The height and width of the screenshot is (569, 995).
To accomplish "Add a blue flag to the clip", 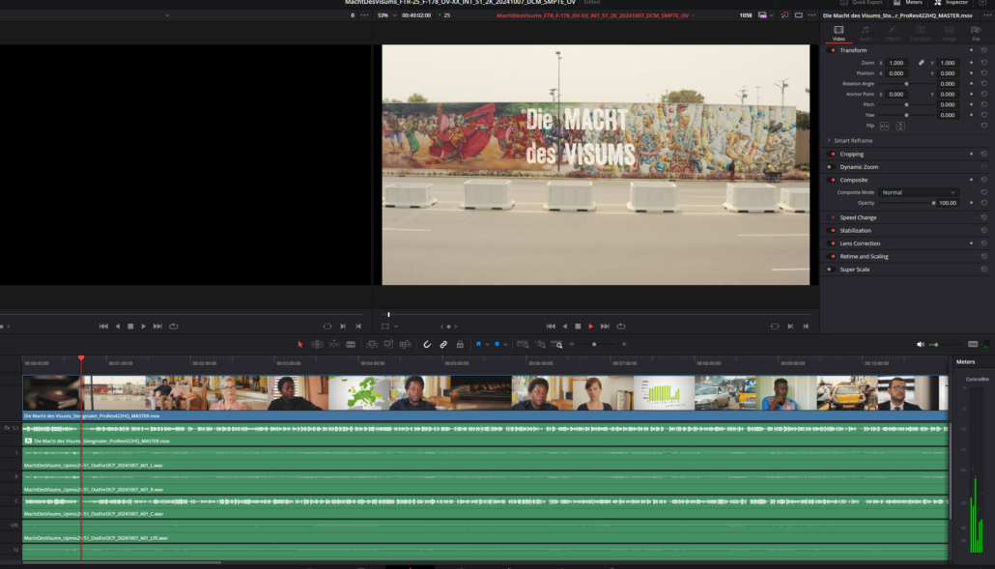I will click(x=478, y=345).
